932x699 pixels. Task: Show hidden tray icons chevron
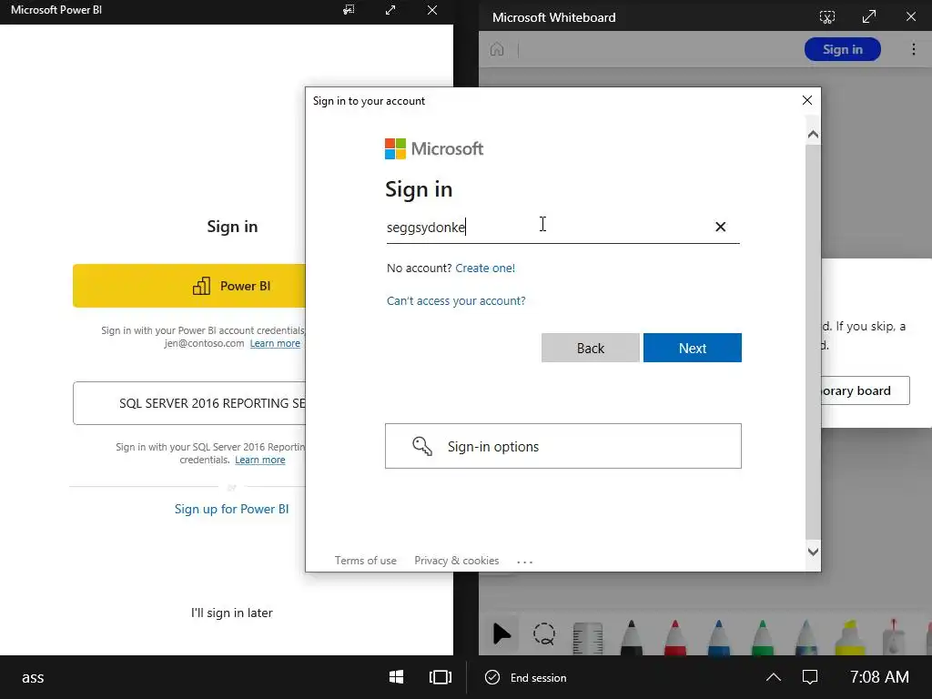tap(774, 677)
